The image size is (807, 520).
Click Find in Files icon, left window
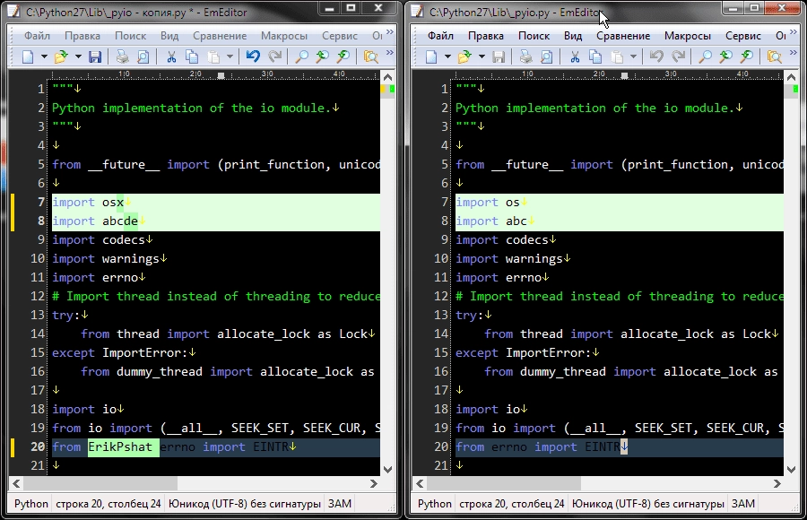point(370,56)
